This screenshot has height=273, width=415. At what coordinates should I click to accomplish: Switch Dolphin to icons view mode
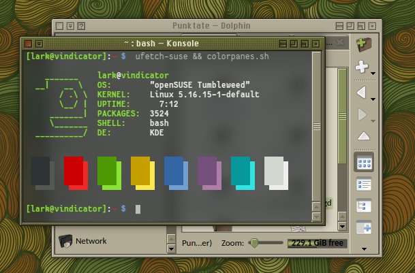[364, 162]
